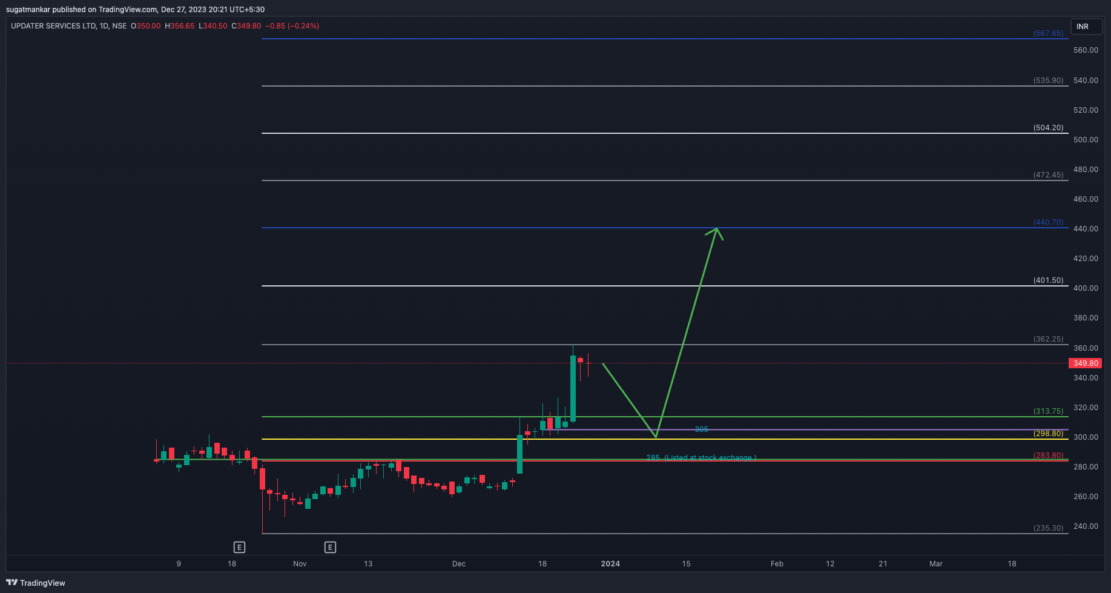Click the (313.75) green level label
Image resolution: width=1111 pixels, height=593 pixels.
pos(1048,411)
